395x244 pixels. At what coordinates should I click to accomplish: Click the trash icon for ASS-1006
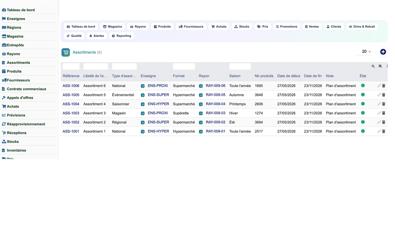pyautogui.click(x=383, y=86)
